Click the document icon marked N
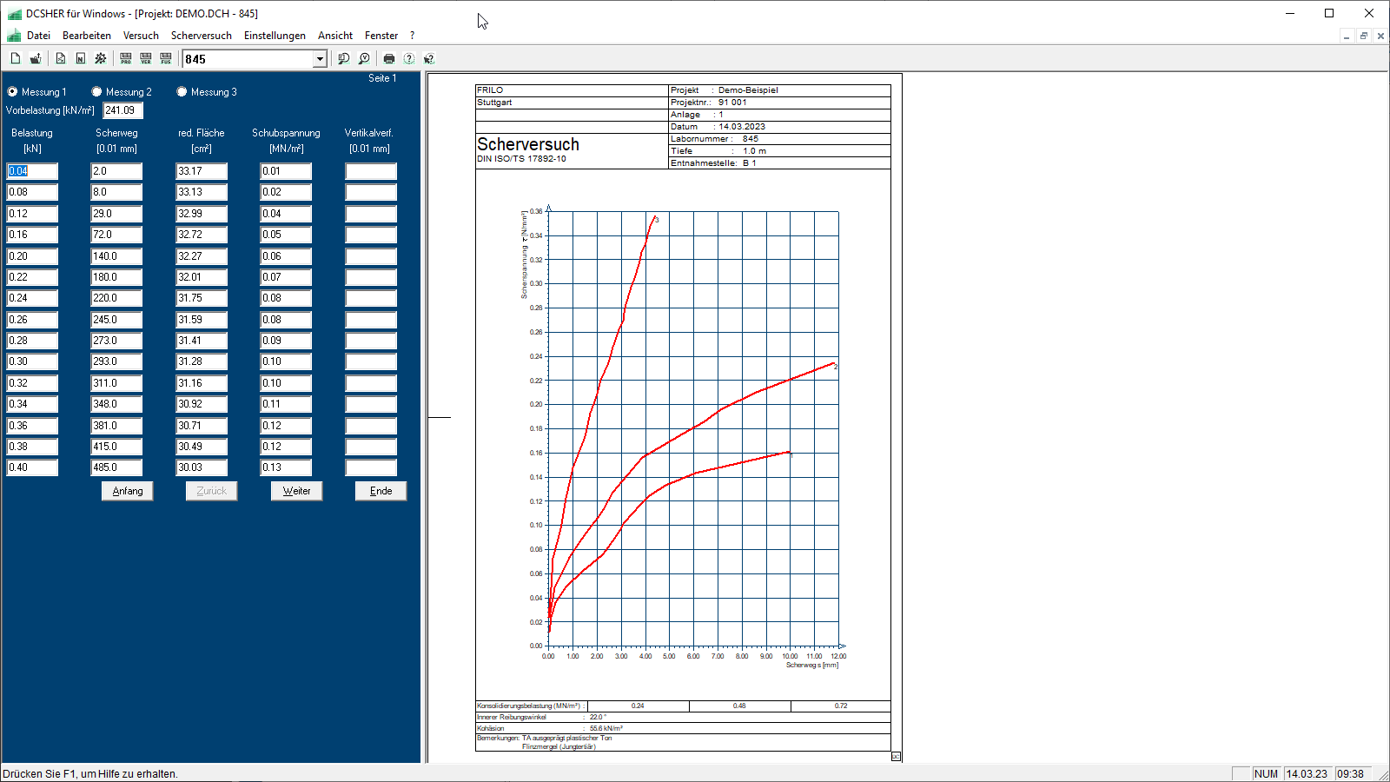 coord(81,58)
